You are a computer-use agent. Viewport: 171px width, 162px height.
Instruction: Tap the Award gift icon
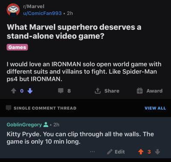pyautogui.click(x=140, y=91)
